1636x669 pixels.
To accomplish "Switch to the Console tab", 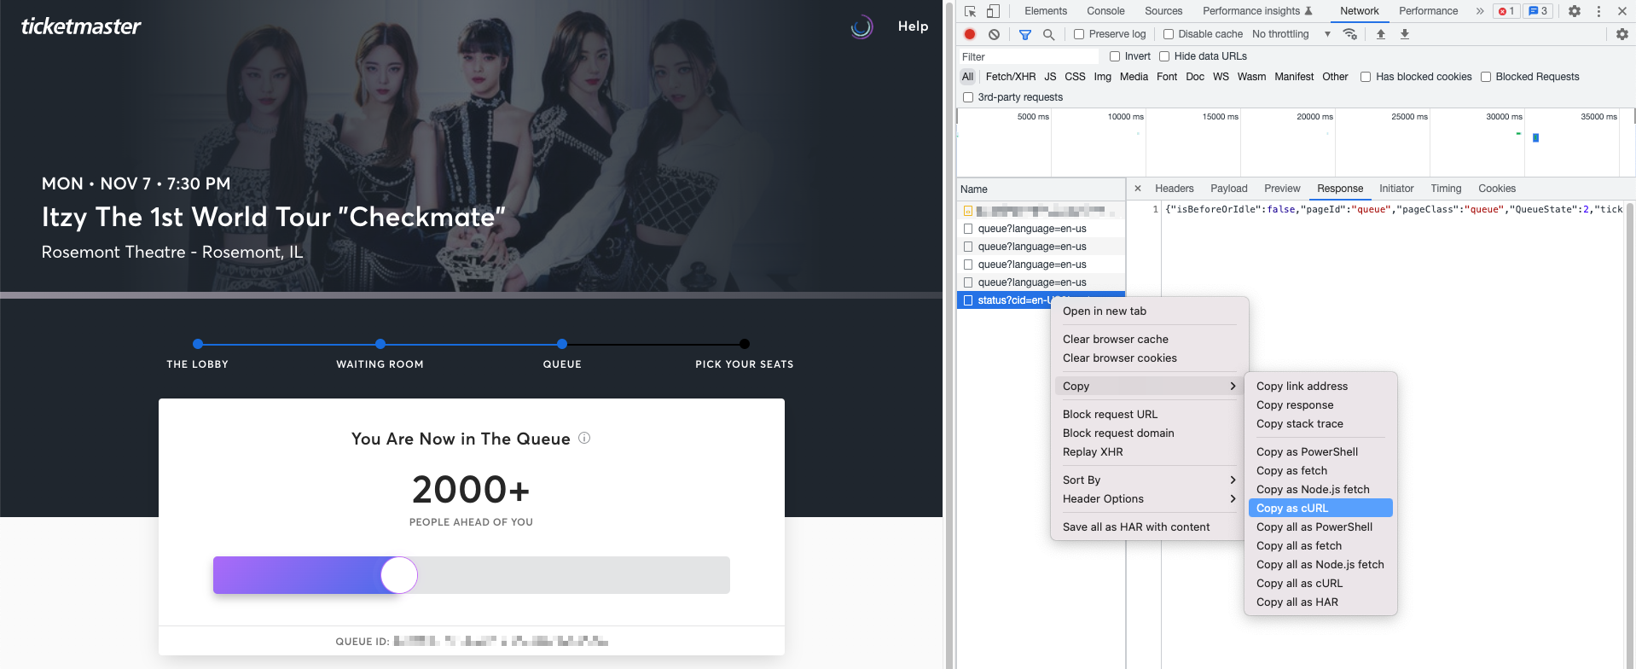I will coord(1105,11).
